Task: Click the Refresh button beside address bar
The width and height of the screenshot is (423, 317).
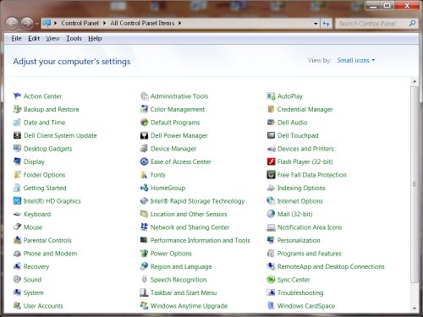Action: [326, 24]
